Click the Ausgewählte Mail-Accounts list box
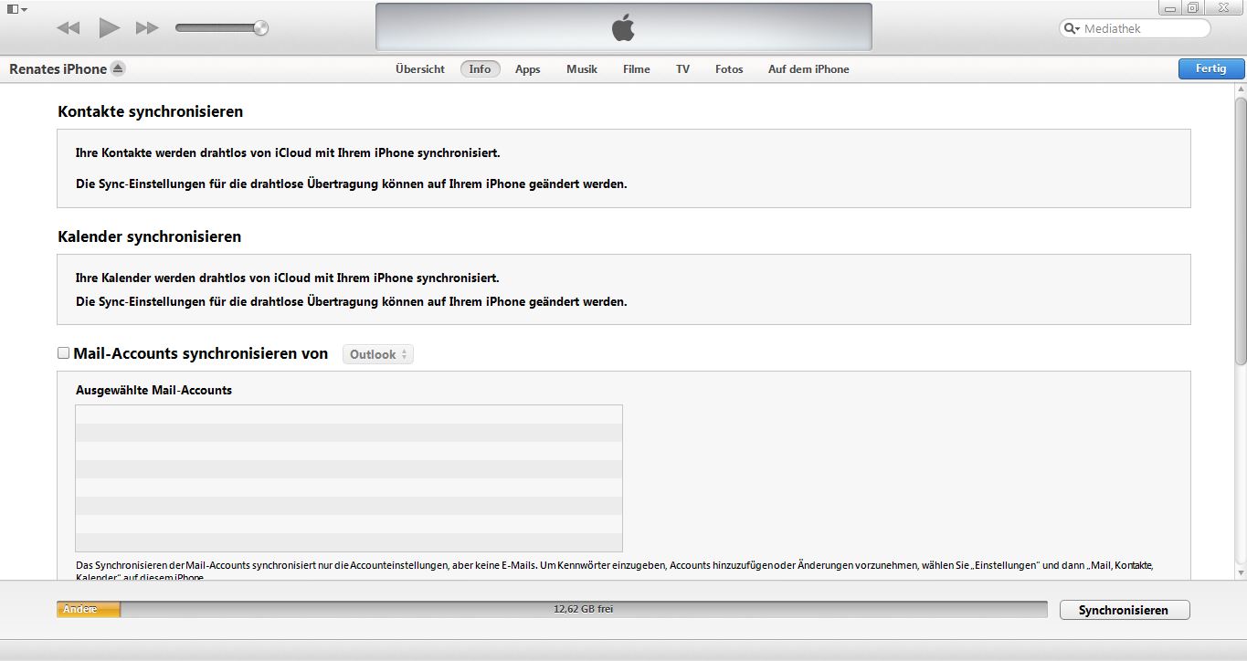The height and width of the screenshot is (661, 1247). [x=349, y=478]
